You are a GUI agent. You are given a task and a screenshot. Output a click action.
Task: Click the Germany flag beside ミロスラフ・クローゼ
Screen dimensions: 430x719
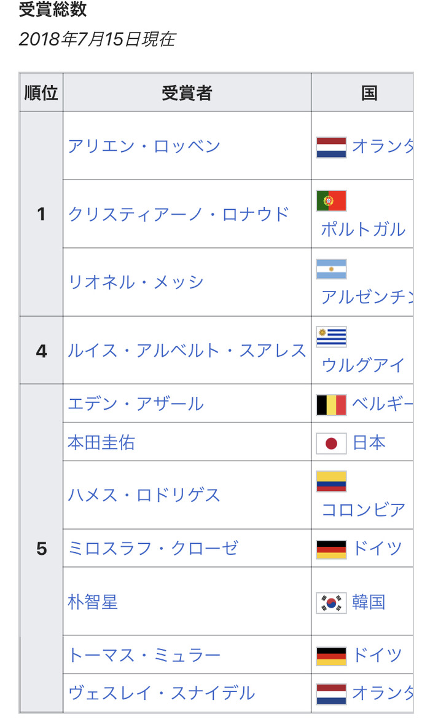tap(331, 549)
